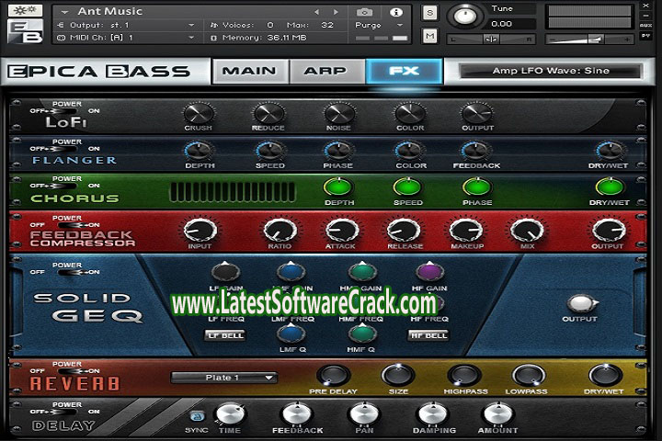Click the Compressor Input knob
The height and width of the screenshot is (441, 662).
click(200, 231)
